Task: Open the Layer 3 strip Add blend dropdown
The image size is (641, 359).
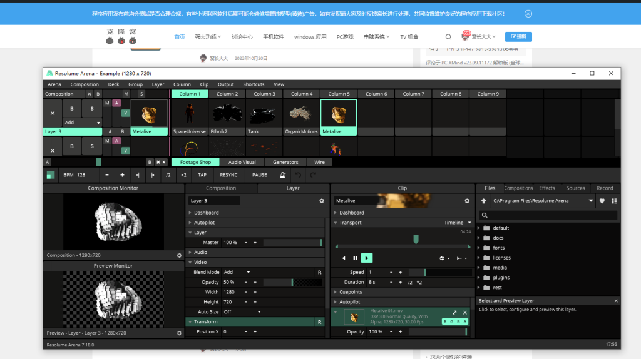Action: [x=82, y=123]
